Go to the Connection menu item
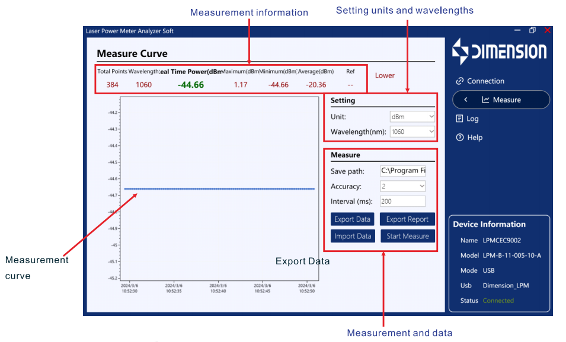This screenshot has height=342, width=566. coord(485,81)
